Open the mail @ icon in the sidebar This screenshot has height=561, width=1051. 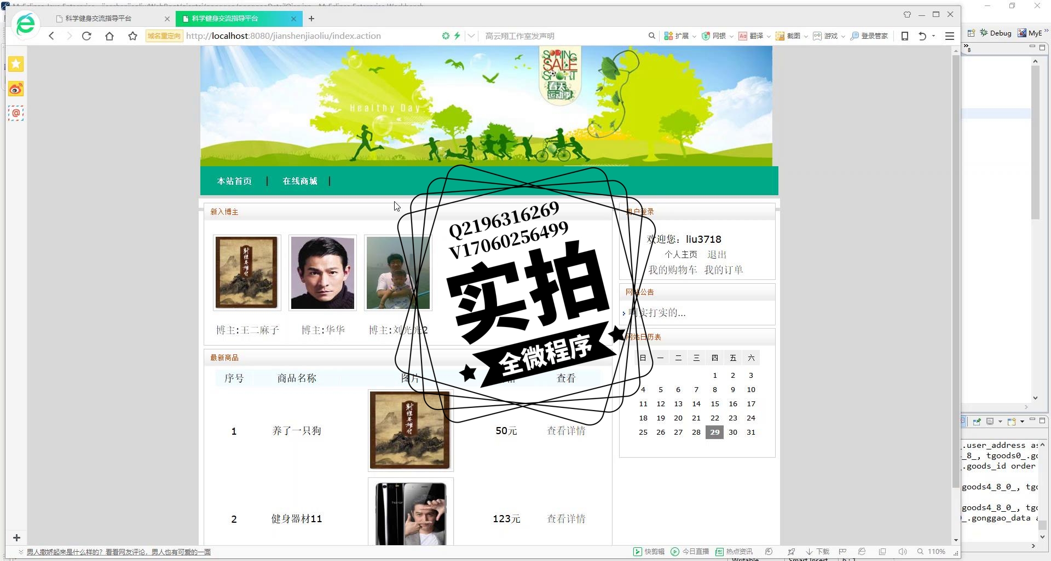coord(16,113)
